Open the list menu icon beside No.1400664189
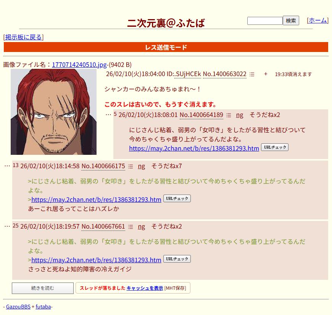This screenshot has height=315, width=332. 229,115
